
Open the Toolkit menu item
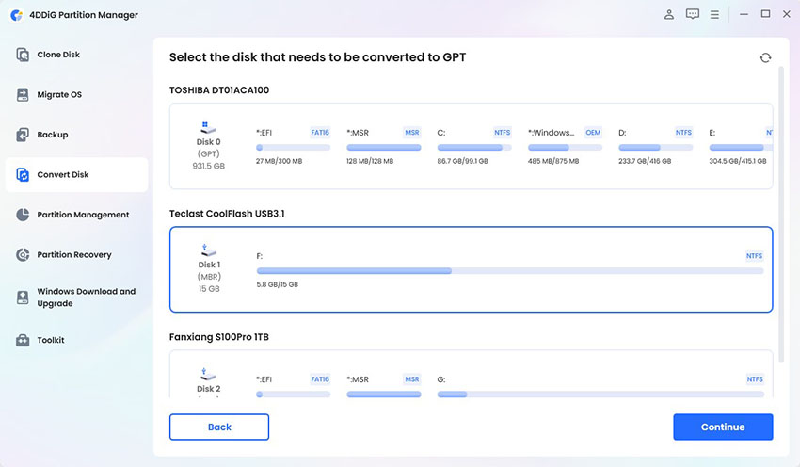51,340
